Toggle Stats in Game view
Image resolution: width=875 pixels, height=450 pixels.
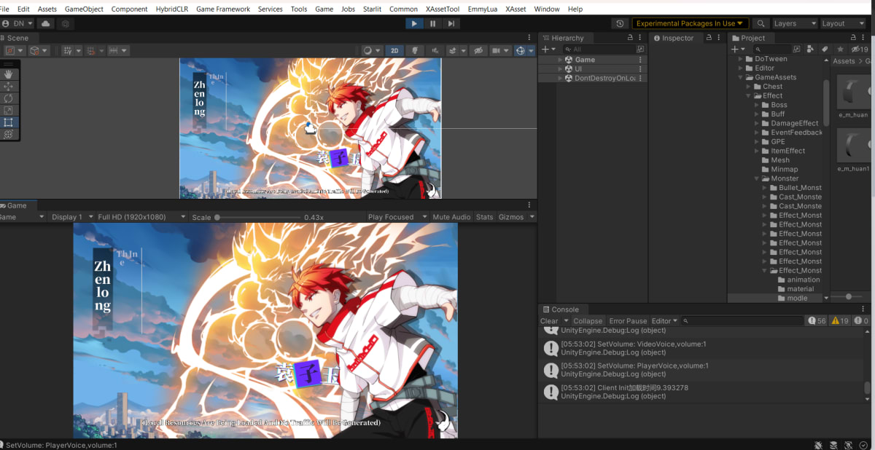pyautogui.click(x=484, y=217)
